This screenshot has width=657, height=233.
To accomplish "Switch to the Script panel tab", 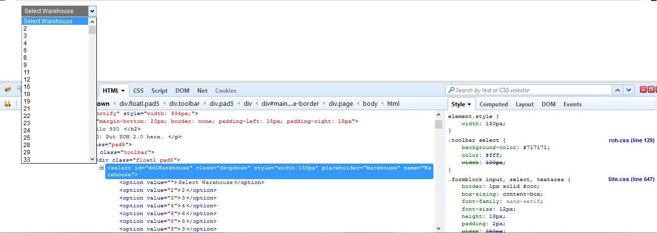I will pyautogui.click(x=159, y=91).
